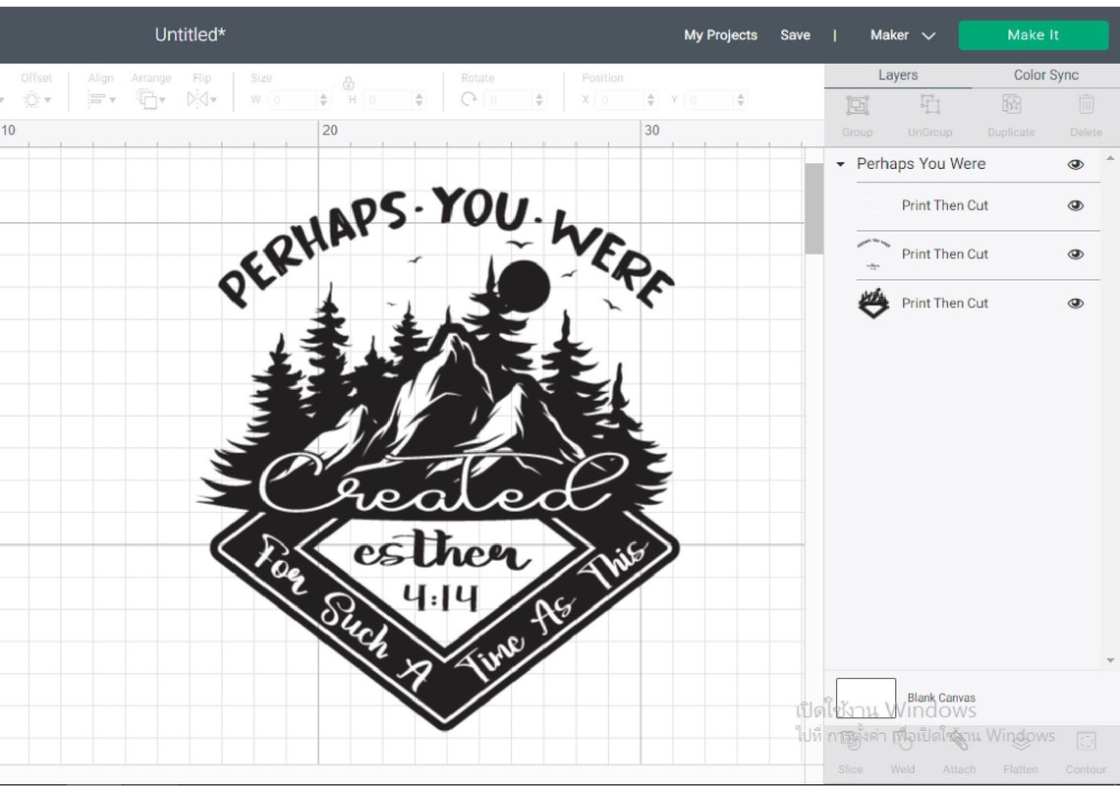
Task: Open My Projects
Action: click(x=720, y=34)
